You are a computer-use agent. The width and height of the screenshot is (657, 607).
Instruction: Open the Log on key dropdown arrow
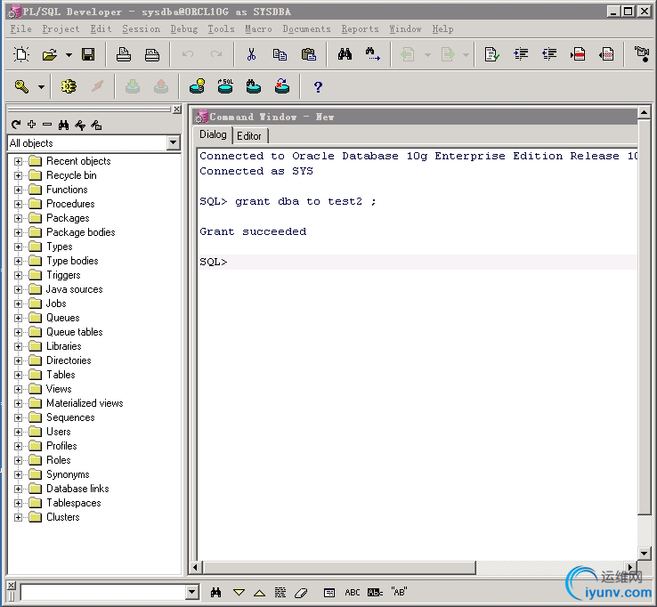pos(41,87)
